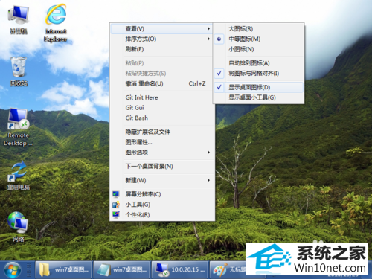Select the Network (网络) desktop icon
This screenshot has width=372, height=279.
pyautogui.click(x=18, y=227)
